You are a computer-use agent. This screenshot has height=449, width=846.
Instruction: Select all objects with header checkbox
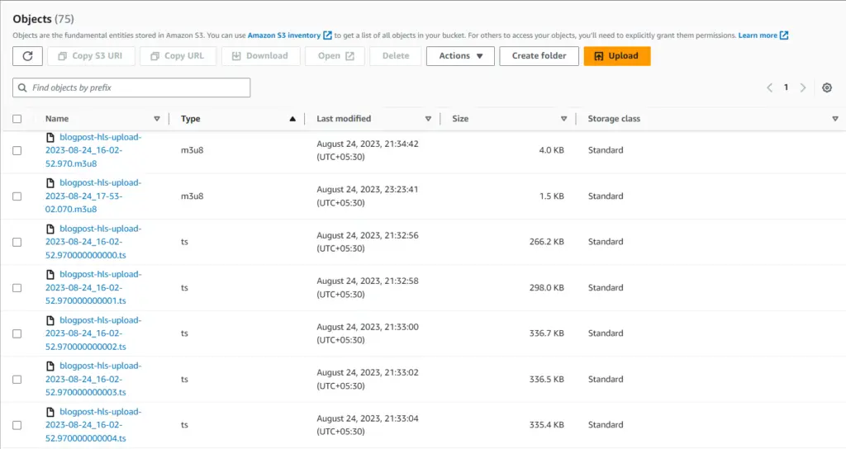point(17,119)
